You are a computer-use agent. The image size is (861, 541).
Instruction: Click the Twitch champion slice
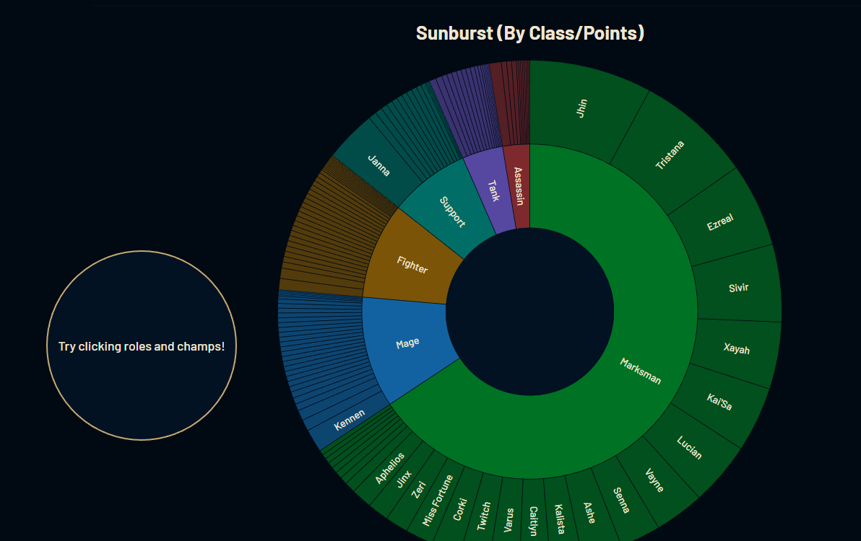click(483, 515)
